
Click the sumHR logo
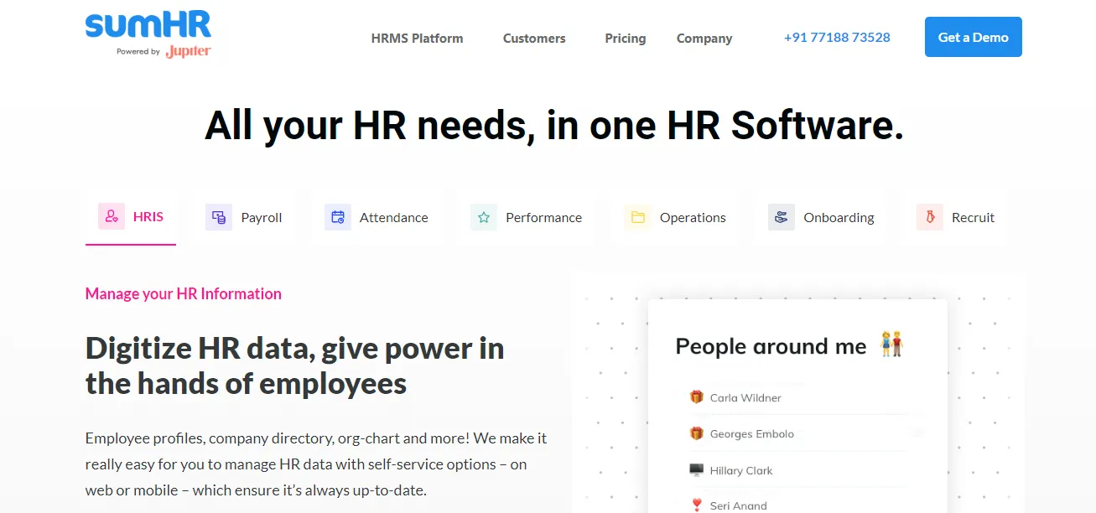click(x=148, y=34)
